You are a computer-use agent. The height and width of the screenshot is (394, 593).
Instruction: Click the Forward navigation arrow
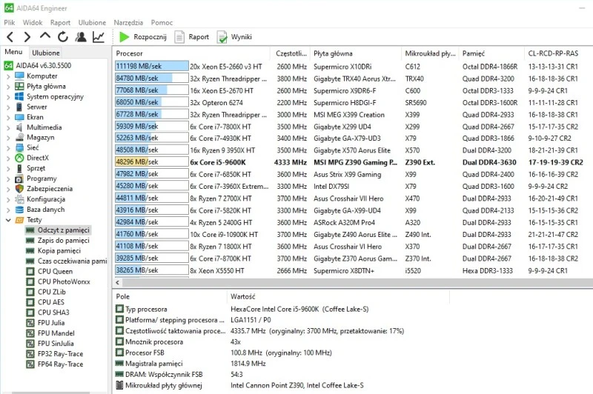click(x=27, y=37)
